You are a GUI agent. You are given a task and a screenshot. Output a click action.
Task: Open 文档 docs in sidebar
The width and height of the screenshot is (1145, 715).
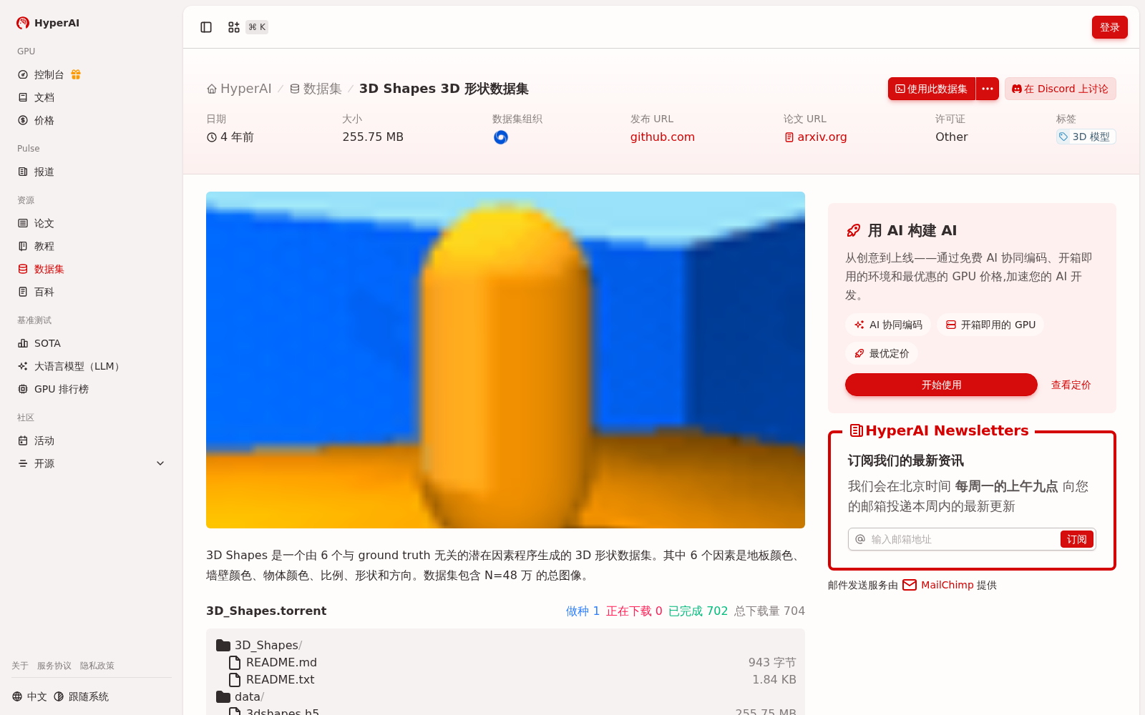[92, 97]
